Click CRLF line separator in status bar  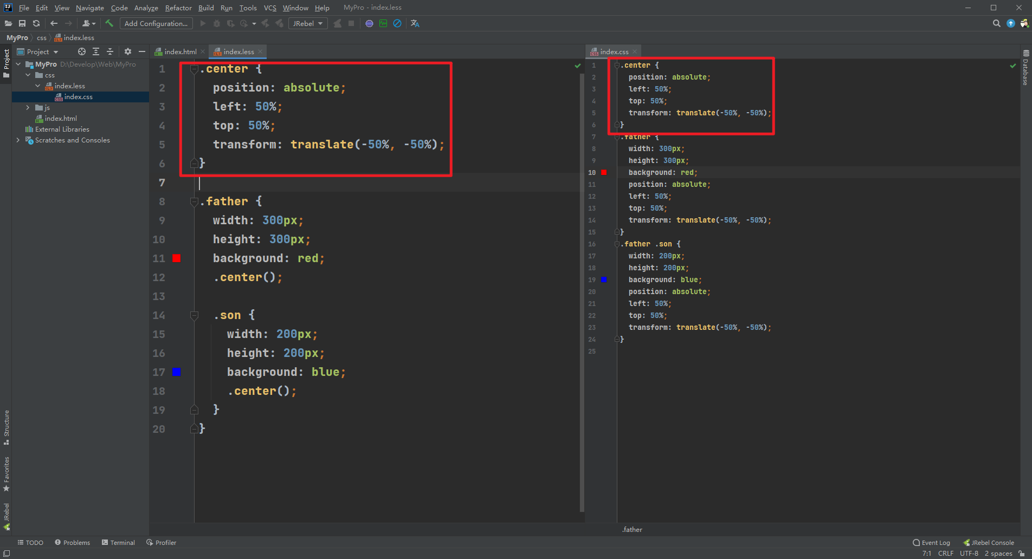pyautogui.click(x=946, y=553)
